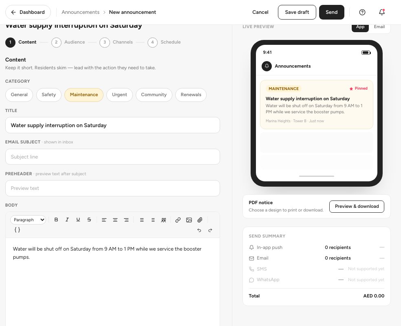Switch live preview to App
Image resolution: width=401 pixels, height=326 pixels.
[x=360, y=27]
